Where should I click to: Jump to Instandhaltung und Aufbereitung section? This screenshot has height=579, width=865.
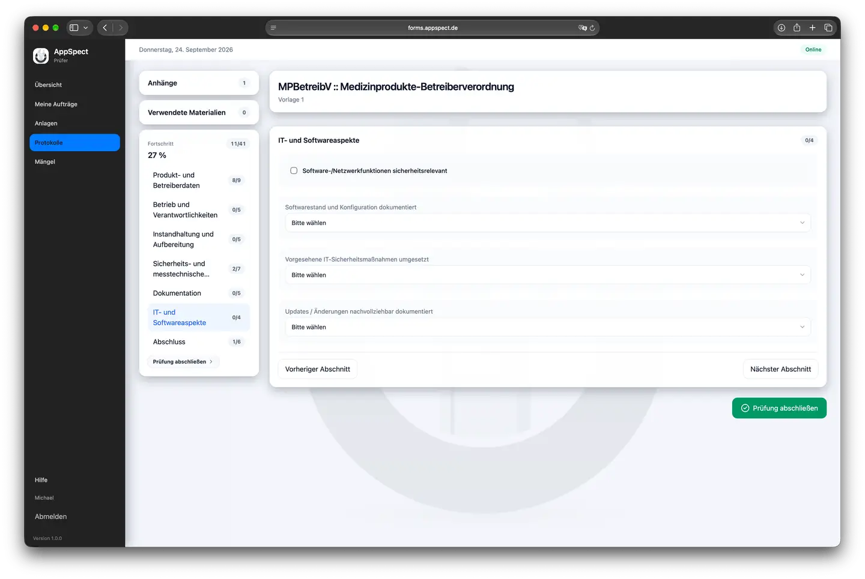pos(199,239)
